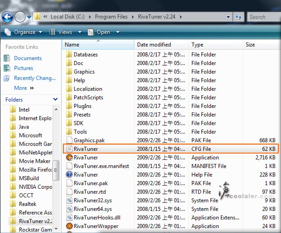This screenshot has width=281, height=233.
Task: Click the 2,716 KB size cell
Action: coord(266,158)
